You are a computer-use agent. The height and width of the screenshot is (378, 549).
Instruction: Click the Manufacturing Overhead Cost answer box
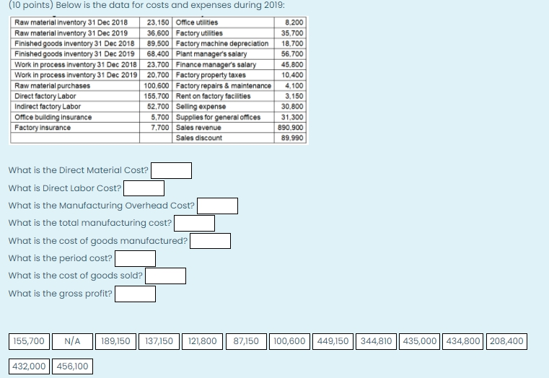[217, 206]
